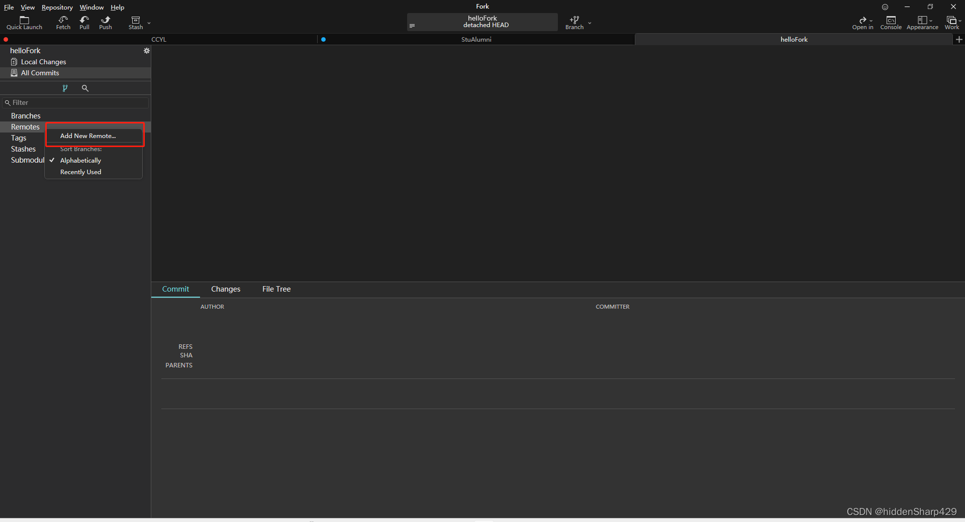
Task: Click the sidebar search magnifier icon
Action: click(85, 88)
